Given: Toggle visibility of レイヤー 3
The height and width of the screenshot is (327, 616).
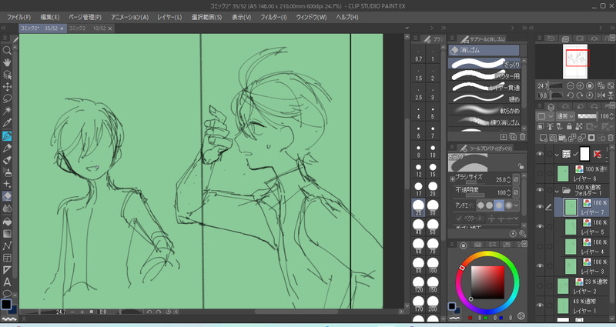Looking at the screenshot, I should tap(540, 265).
